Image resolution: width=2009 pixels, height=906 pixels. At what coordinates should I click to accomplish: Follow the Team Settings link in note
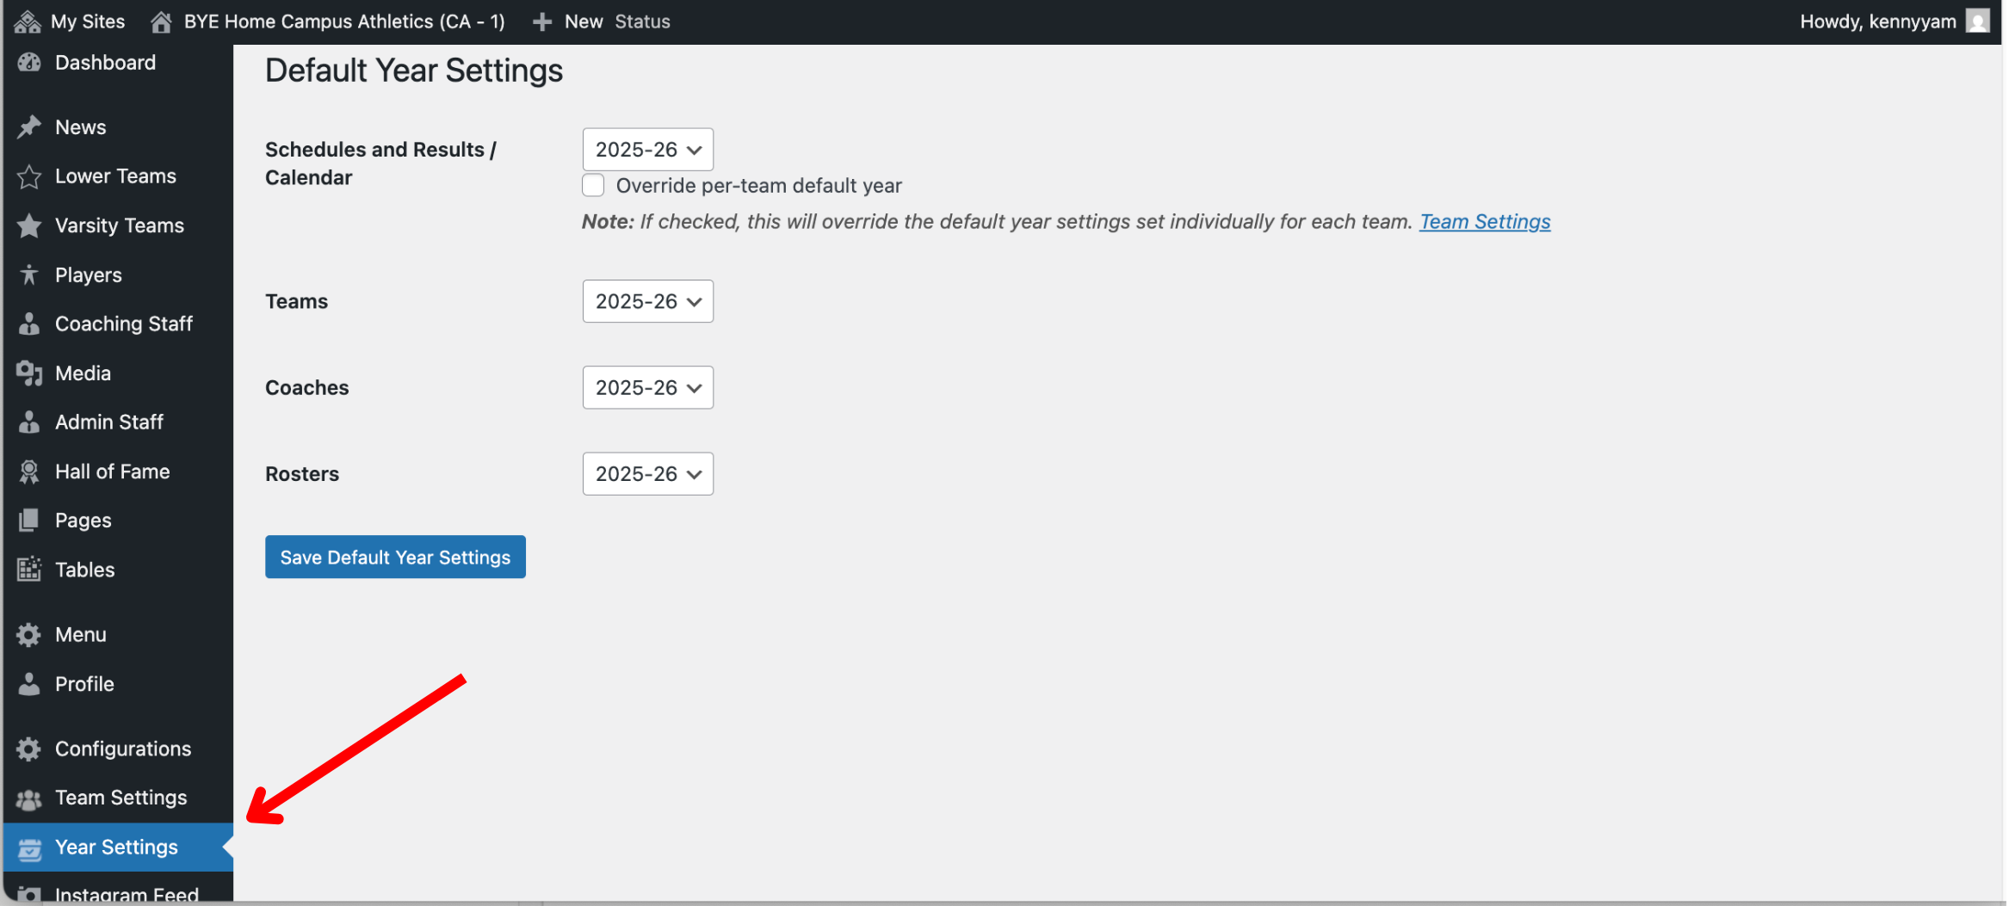(1484, 222)
